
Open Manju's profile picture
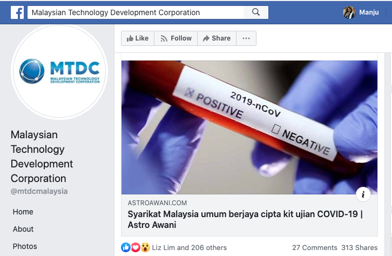349,12
